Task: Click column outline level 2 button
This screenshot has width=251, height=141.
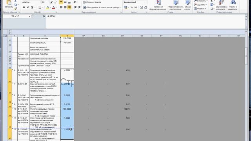Action: point(10,33)
